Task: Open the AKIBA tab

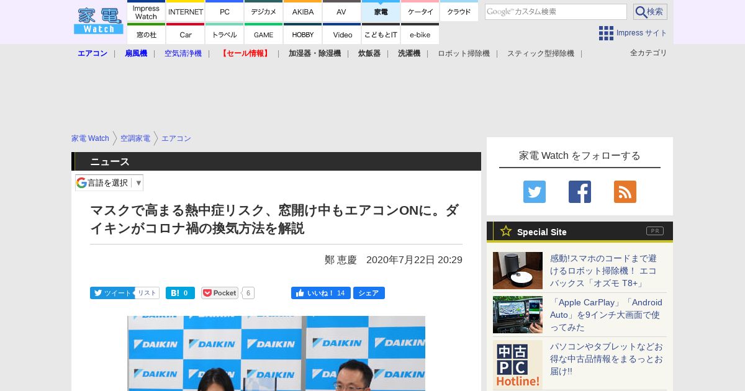Action: [x=303, y=12]
